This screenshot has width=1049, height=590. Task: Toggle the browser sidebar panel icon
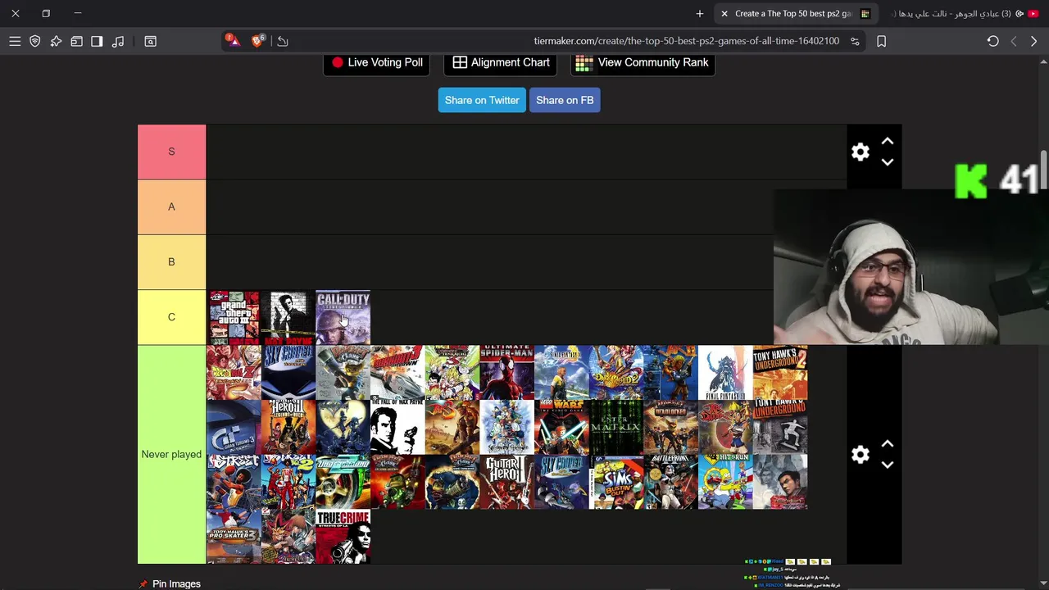click(x=97, y=41)
